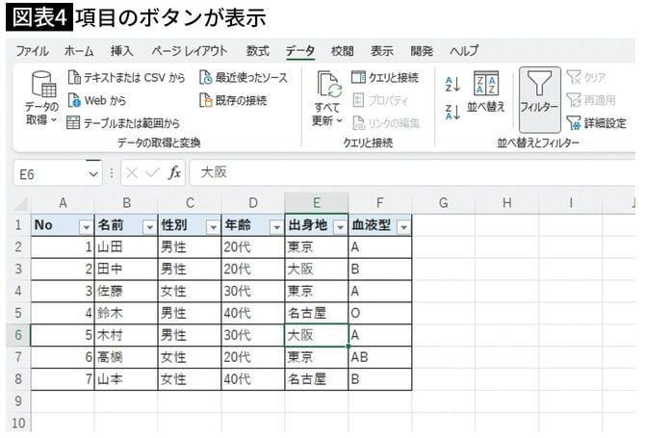Click the プロパティ button
This screenshot has width=645, height=438.
tap(380, 100)
